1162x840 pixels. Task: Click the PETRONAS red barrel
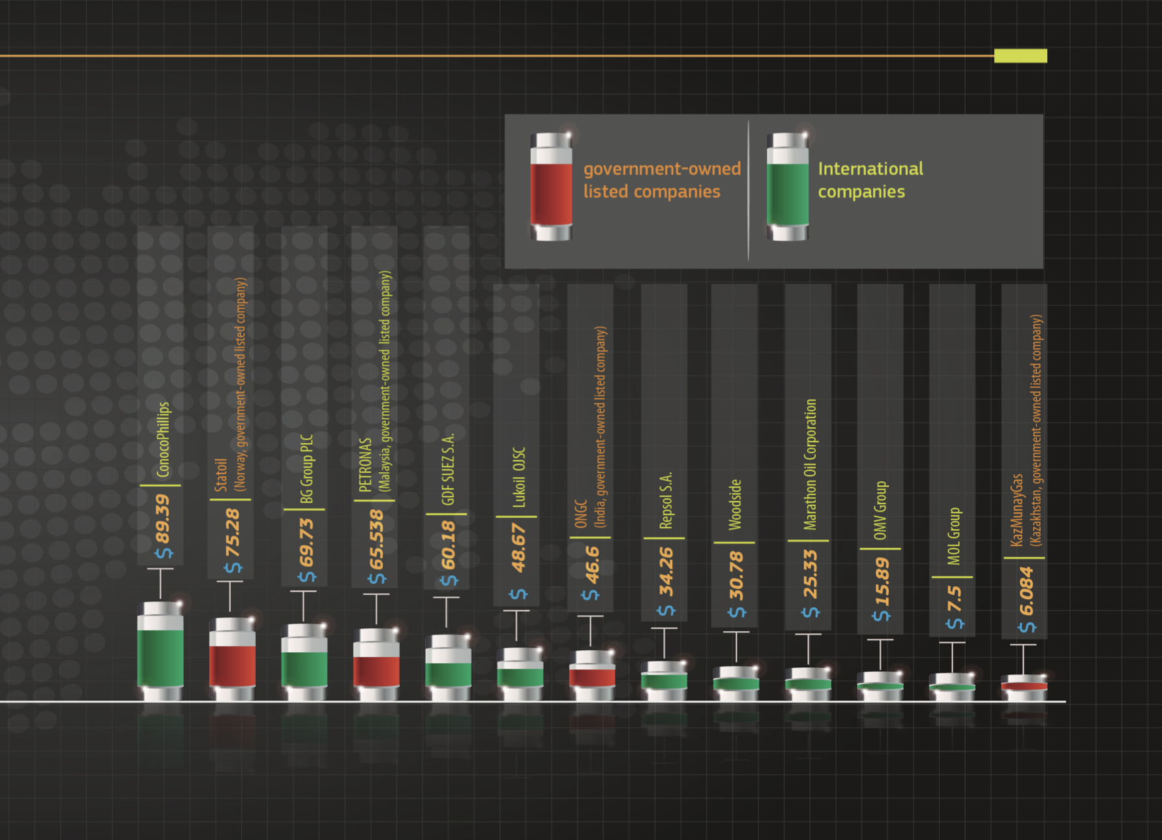(x=376, y=666)
